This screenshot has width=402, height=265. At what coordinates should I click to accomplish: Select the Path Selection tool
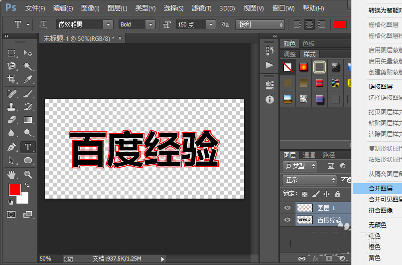(x=11, y=160)
